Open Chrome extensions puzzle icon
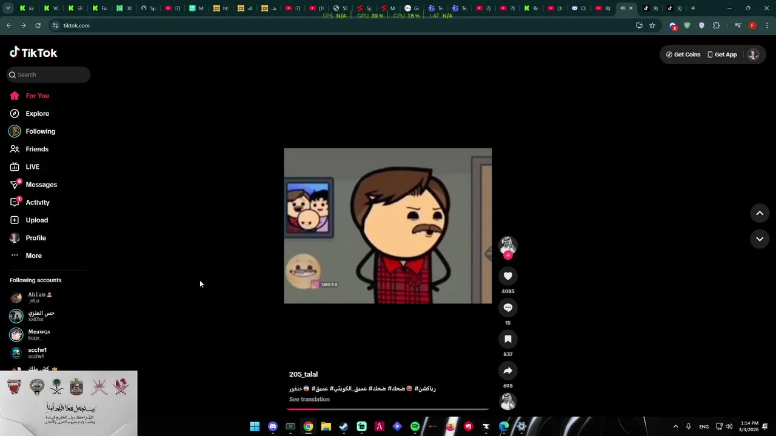The image size is (776, 436). coord(717,25)
